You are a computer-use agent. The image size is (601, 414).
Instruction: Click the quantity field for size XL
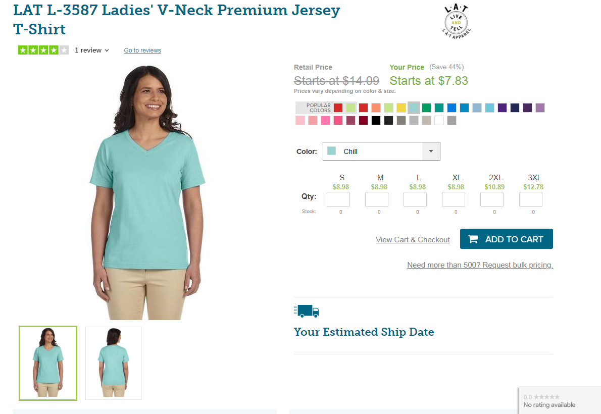click(x=454, y=199)
